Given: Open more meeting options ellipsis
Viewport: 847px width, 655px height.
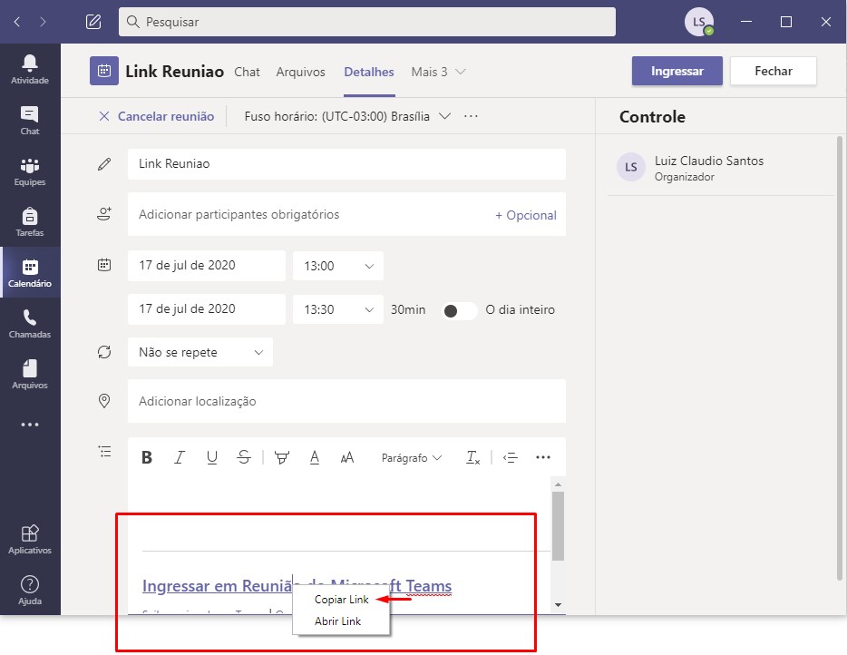Looking at the screenshot, I should [x=471, y=116].
